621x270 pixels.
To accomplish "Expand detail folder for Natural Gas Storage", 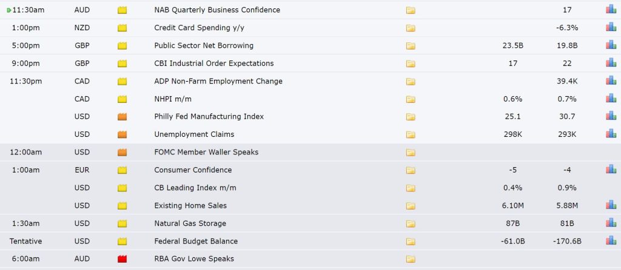I will tap(411, 224).
